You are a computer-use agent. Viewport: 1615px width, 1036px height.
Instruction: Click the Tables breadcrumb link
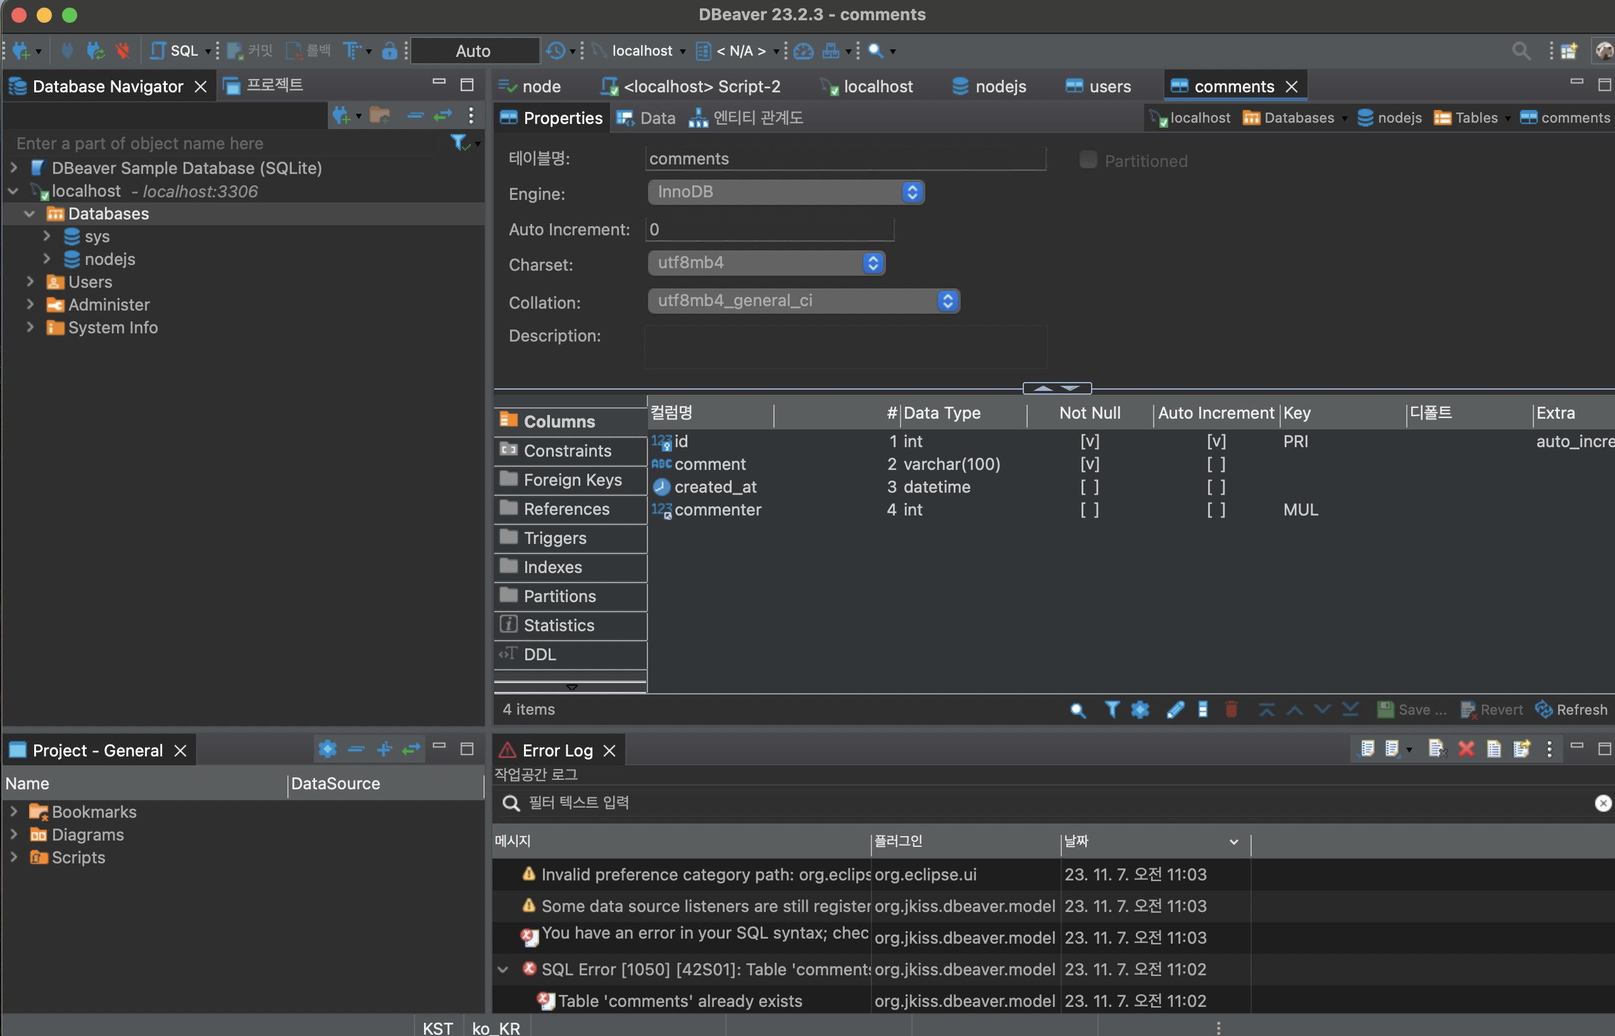click(x=1467, y=118)
